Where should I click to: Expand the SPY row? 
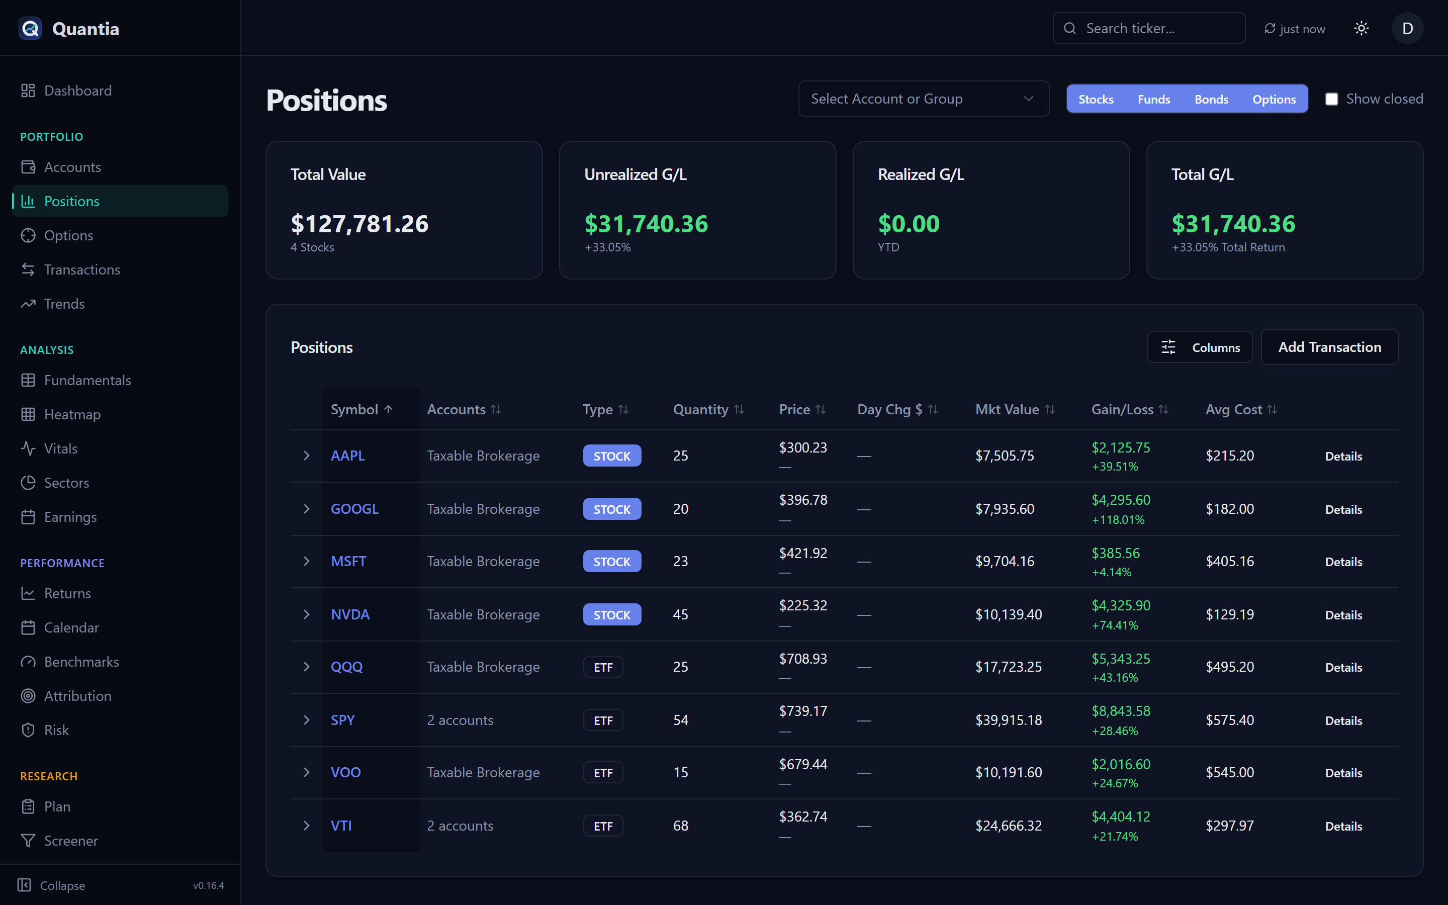point(306,720)
